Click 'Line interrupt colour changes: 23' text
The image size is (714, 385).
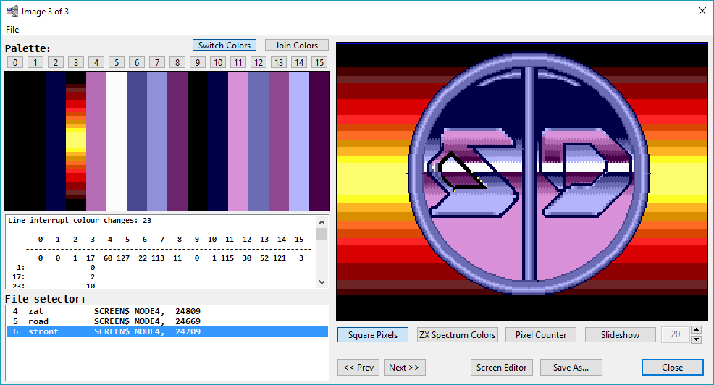click(x=80, y=220)
